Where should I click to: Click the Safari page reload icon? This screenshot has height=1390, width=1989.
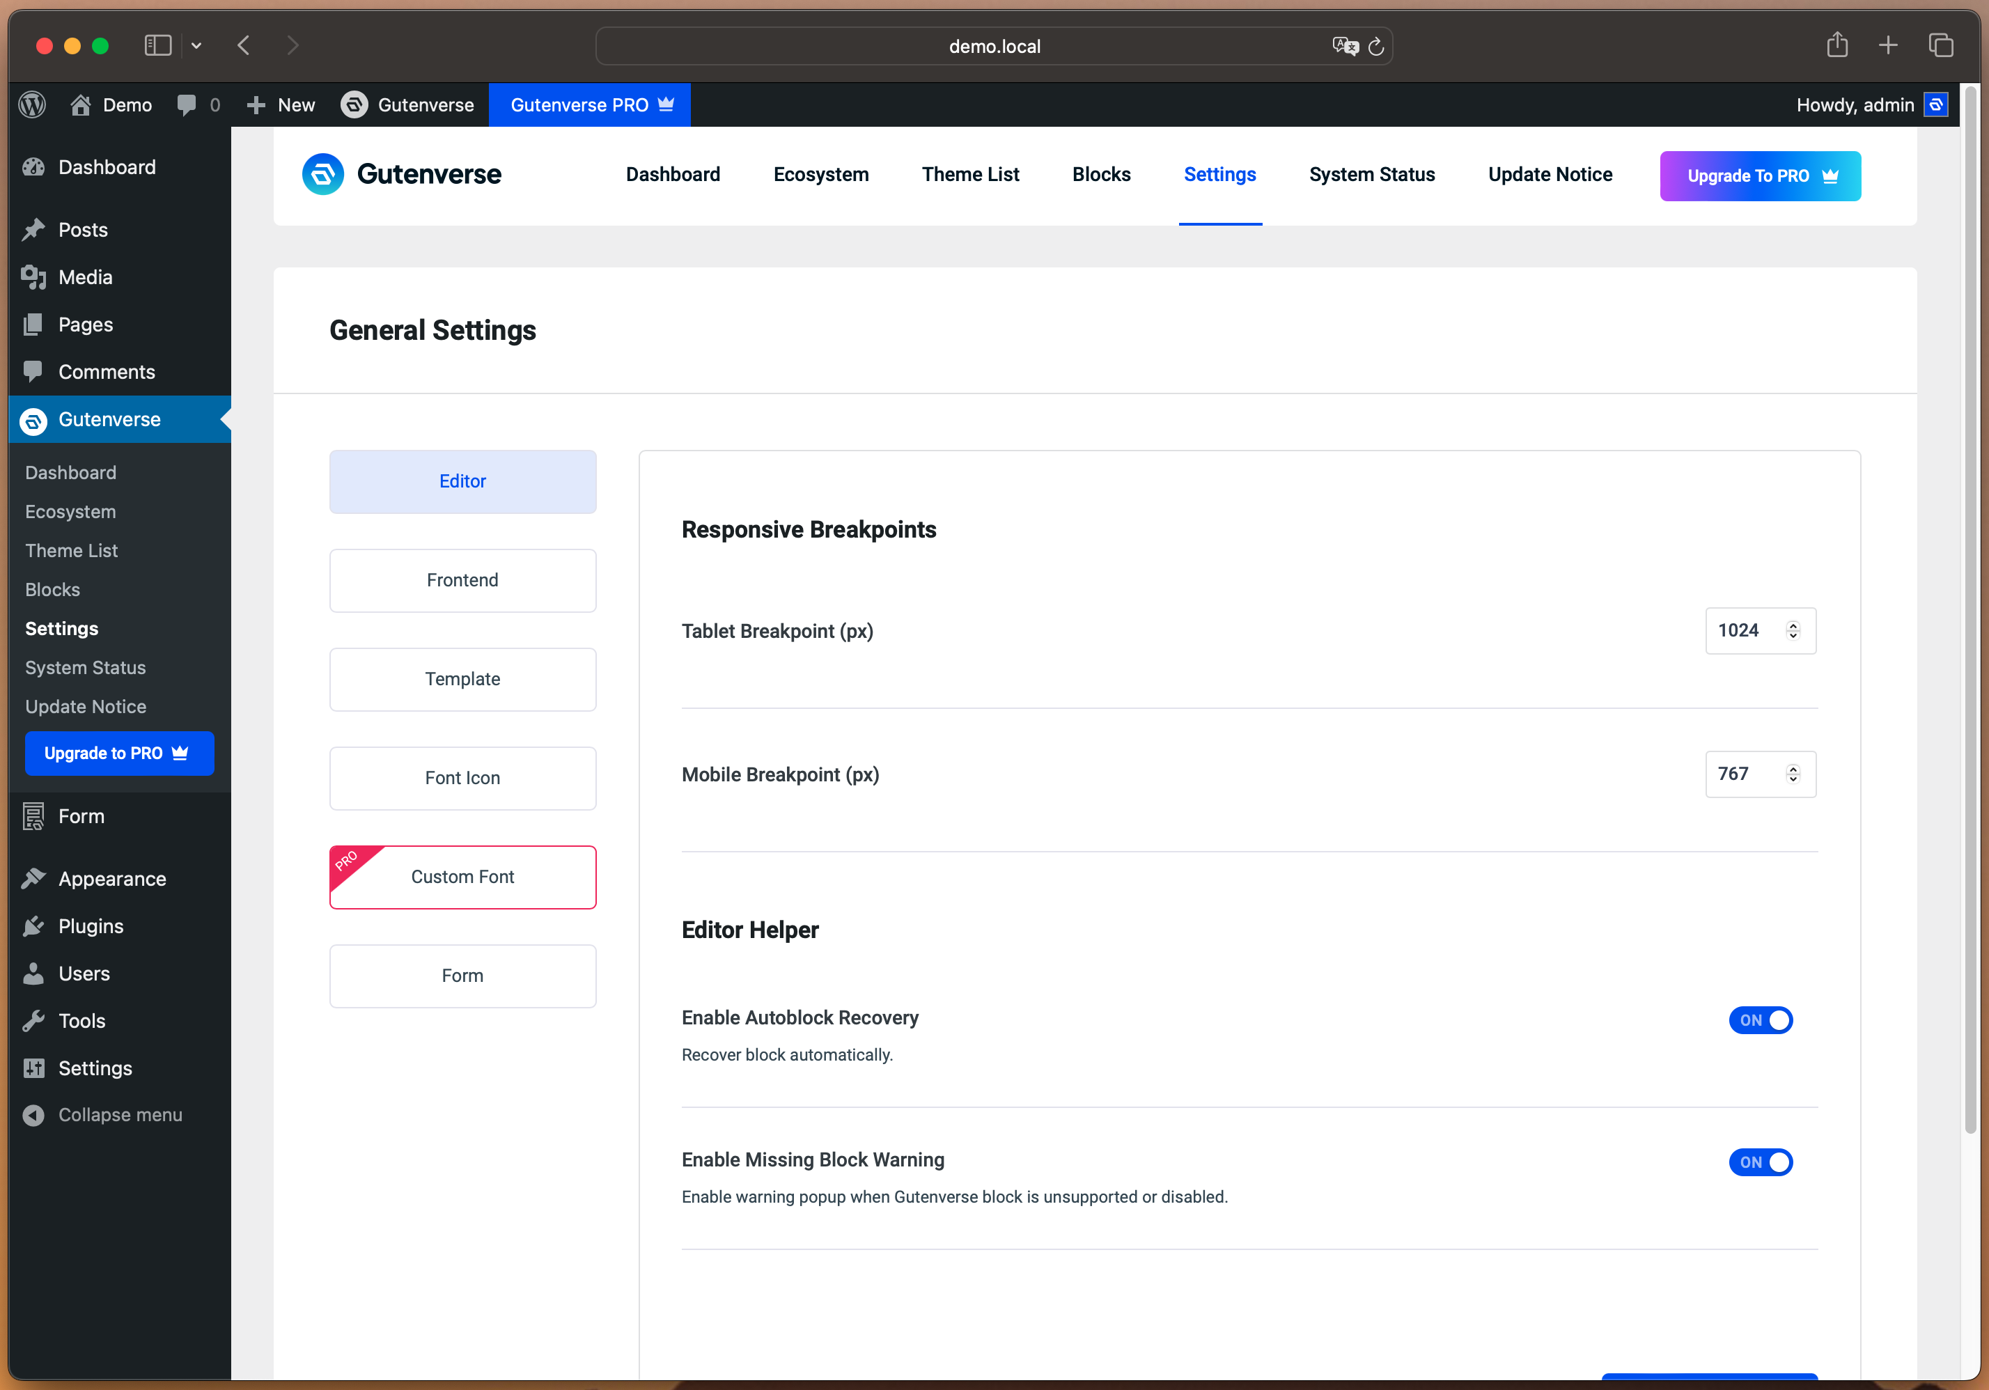(x=1375, y=47)
